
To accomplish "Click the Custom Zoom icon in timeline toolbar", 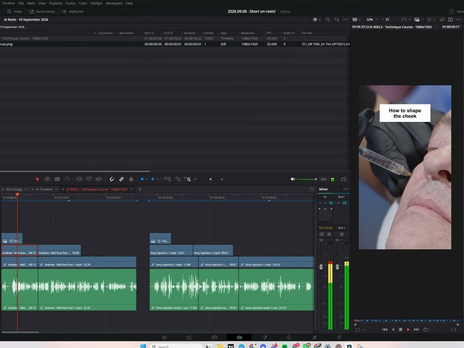I will click(x=188, y=179).
